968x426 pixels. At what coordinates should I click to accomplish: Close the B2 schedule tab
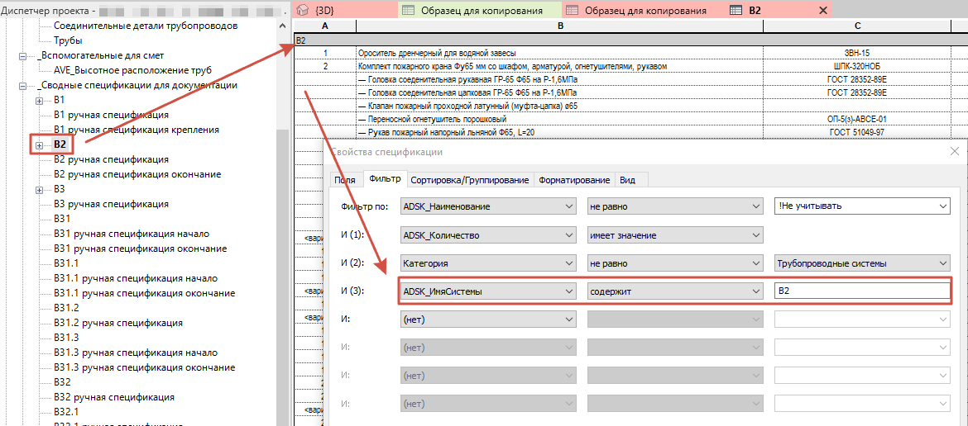pos(822,10)
